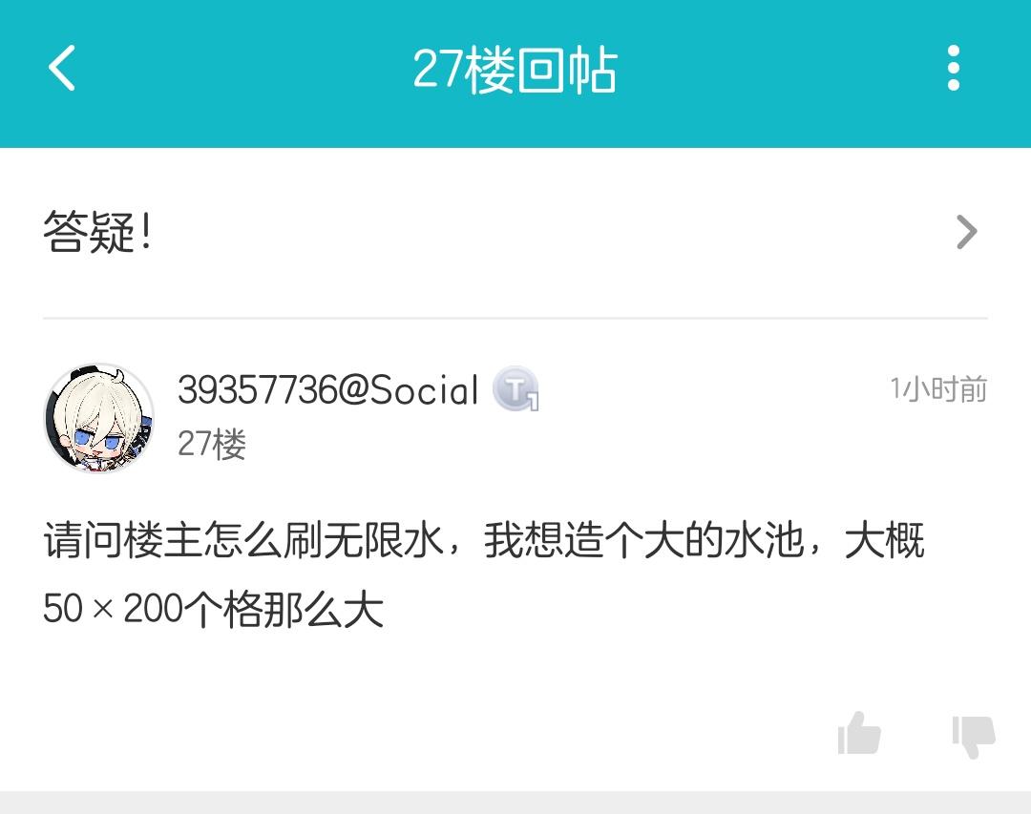
Task: Tap the divider line under 答疑!
Action: [x=515, y=318]
